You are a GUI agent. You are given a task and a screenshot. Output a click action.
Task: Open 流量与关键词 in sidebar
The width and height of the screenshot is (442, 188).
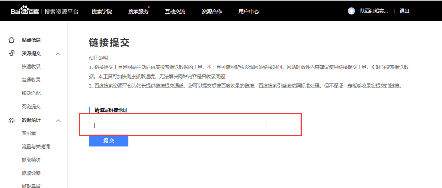(36, 146)
